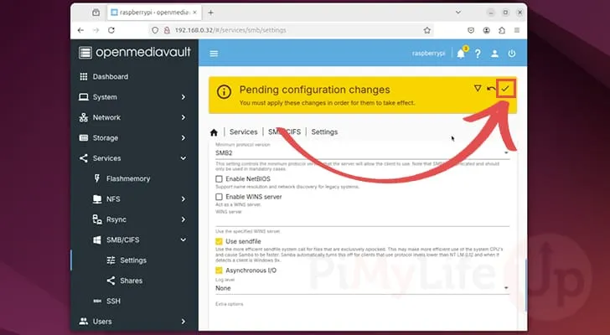Uncheck Use sendfile

coord(219,241)
